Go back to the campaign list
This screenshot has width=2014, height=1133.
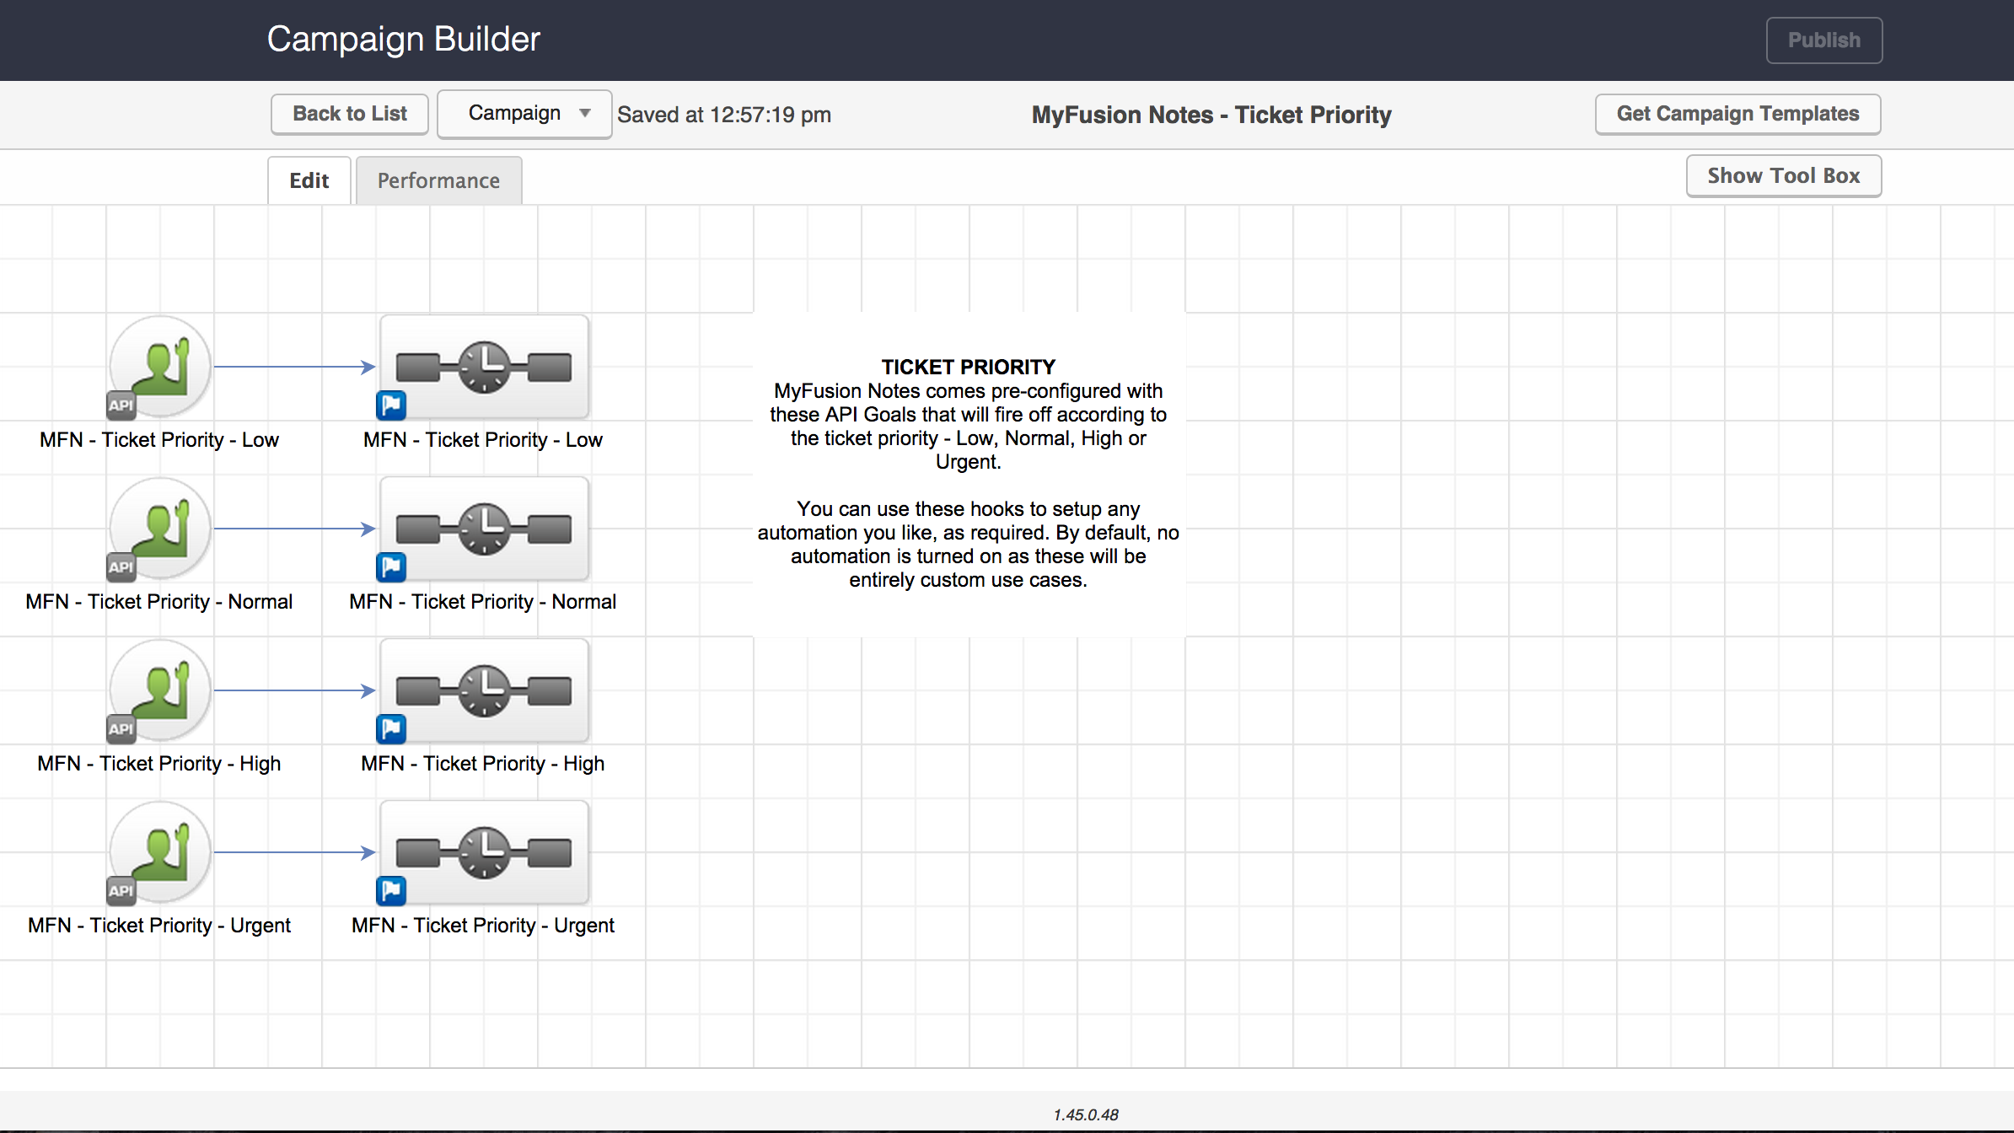coord(349,114)
